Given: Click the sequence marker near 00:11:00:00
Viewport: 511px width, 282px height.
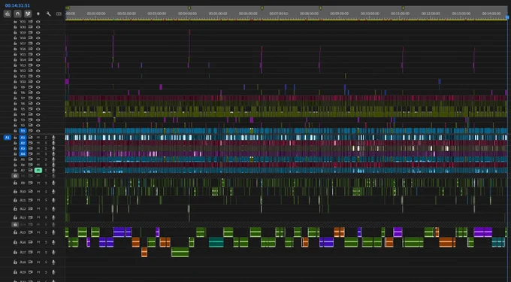Looking at the screenshot, I should coord(403,8).
